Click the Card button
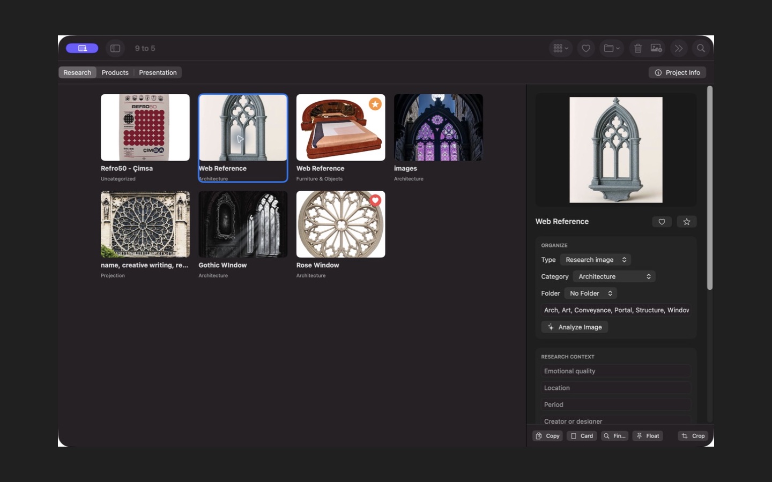 [582, 436]
